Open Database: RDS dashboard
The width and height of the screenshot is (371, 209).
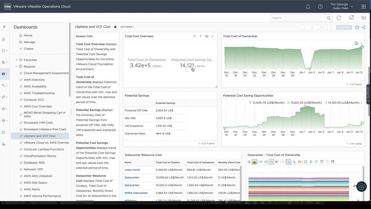pyautogui.click(x=34, y=163)
